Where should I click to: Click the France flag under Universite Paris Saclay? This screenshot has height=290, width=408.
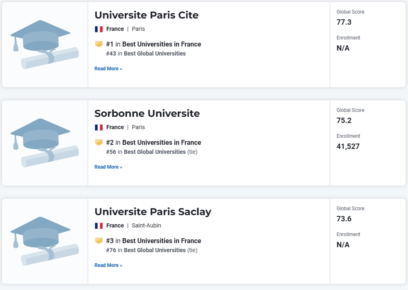pos(99,226)
